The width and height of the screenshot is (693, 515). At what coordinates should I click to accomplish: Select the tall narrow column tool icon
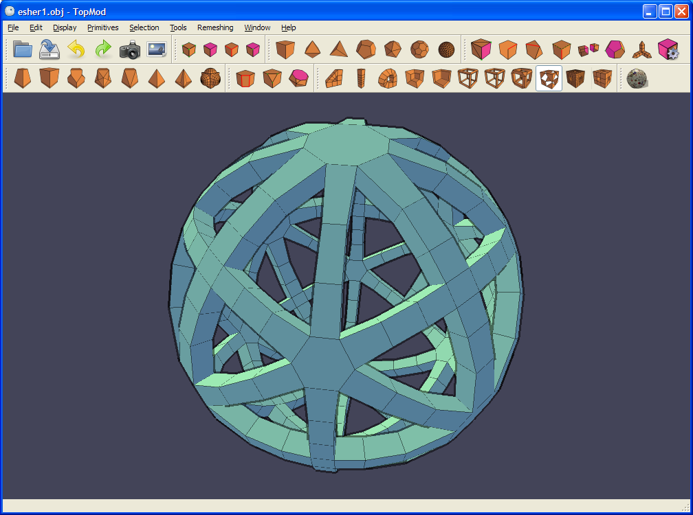361,78
